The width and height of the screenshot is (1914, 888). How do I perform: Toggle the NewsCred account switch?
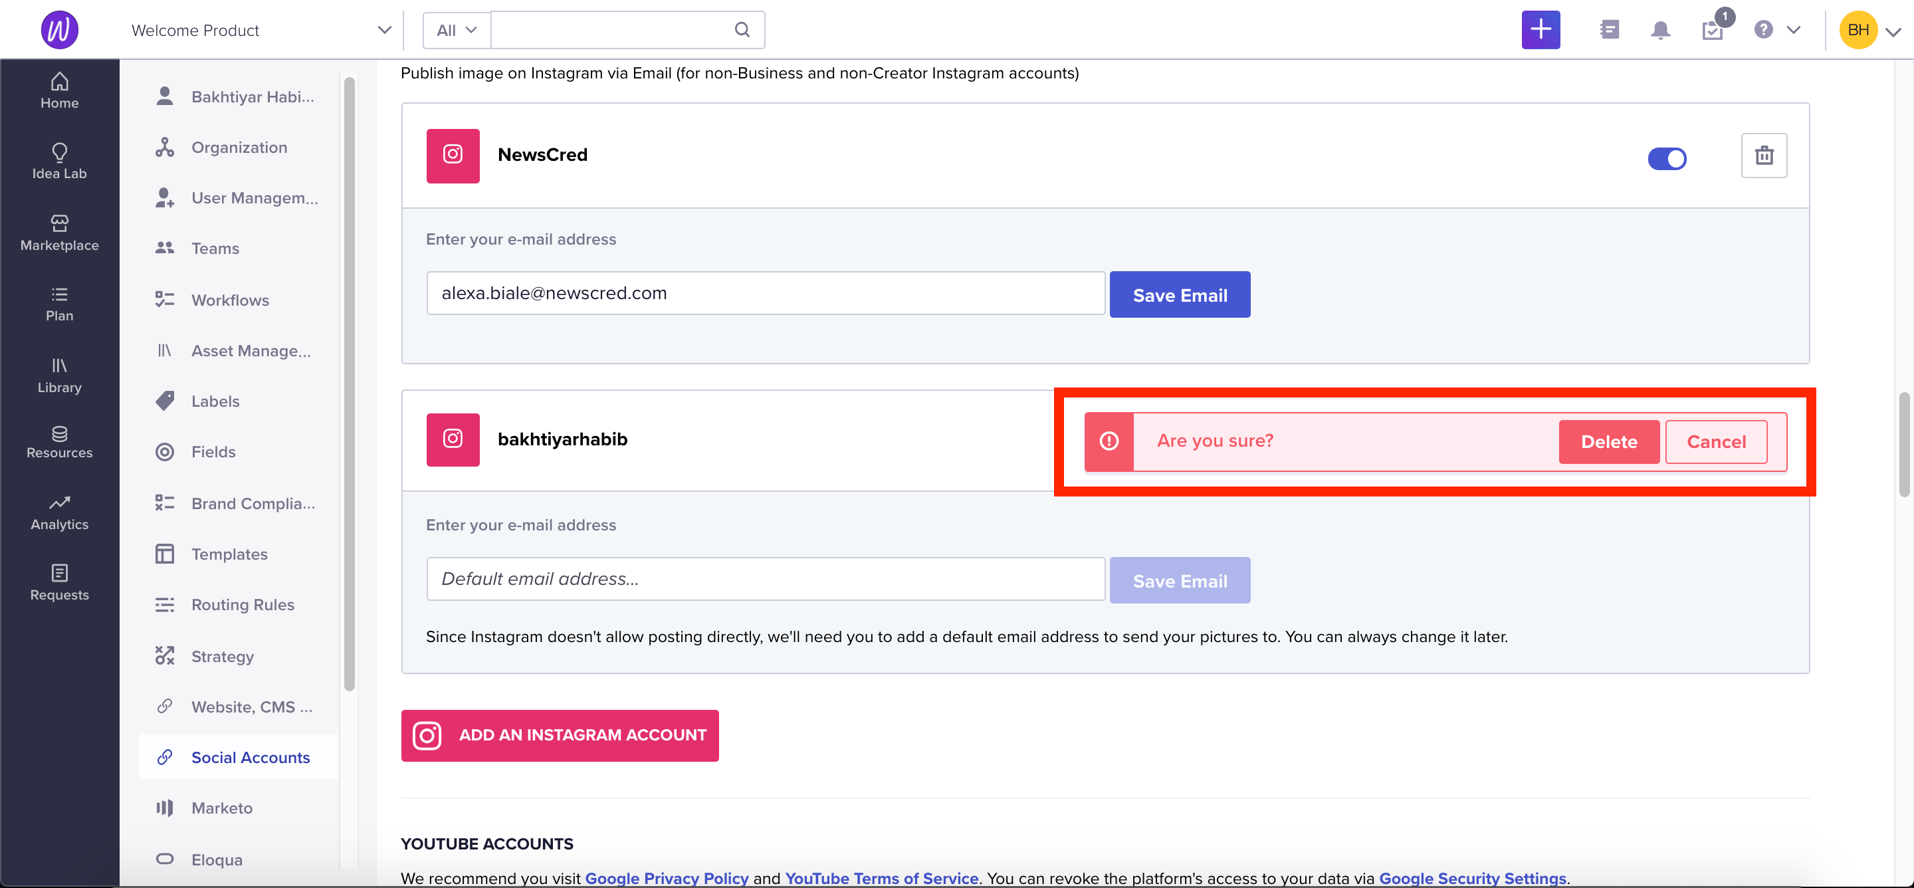click(1667, 158)
